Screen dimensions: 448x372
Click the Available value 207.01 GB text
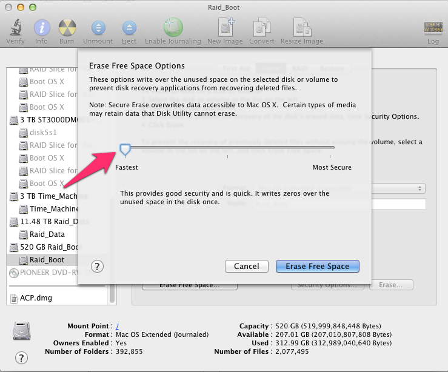coord(333,334)
